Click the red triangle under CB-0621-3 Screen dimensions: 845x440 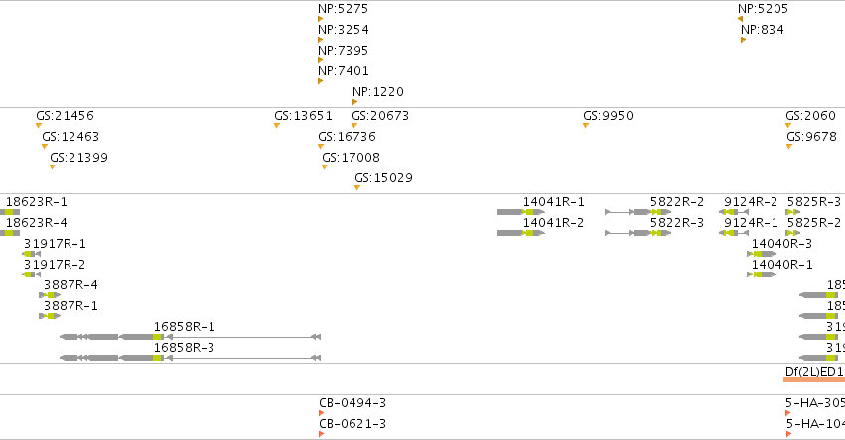click(x=321, y=434)
